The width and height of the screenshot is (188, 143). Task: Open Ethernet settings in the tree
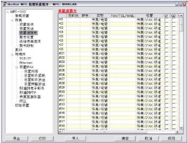26,63
